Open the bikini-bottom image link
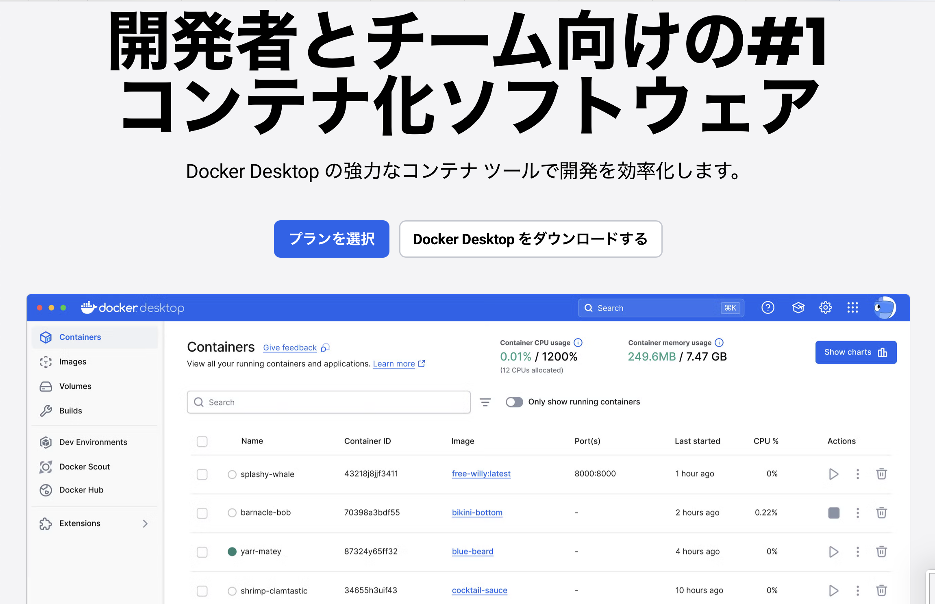The image size is (935, 604). (477, 513)
